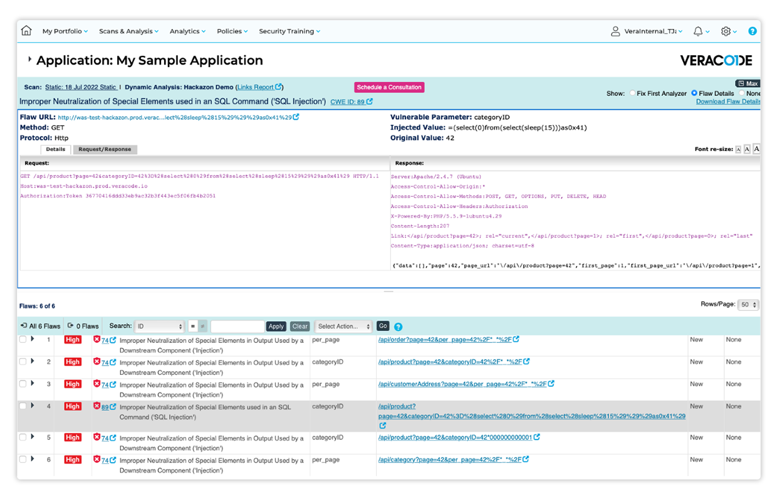This screenshot has height=499, width=777.
Task: Open the Select Action dropdown
Action: pyautogui.click(x=343, y=326)
